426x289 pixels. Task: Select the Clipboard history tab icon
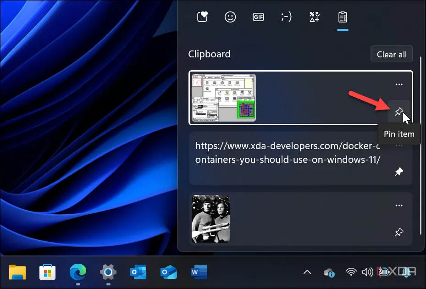[343, 17]
